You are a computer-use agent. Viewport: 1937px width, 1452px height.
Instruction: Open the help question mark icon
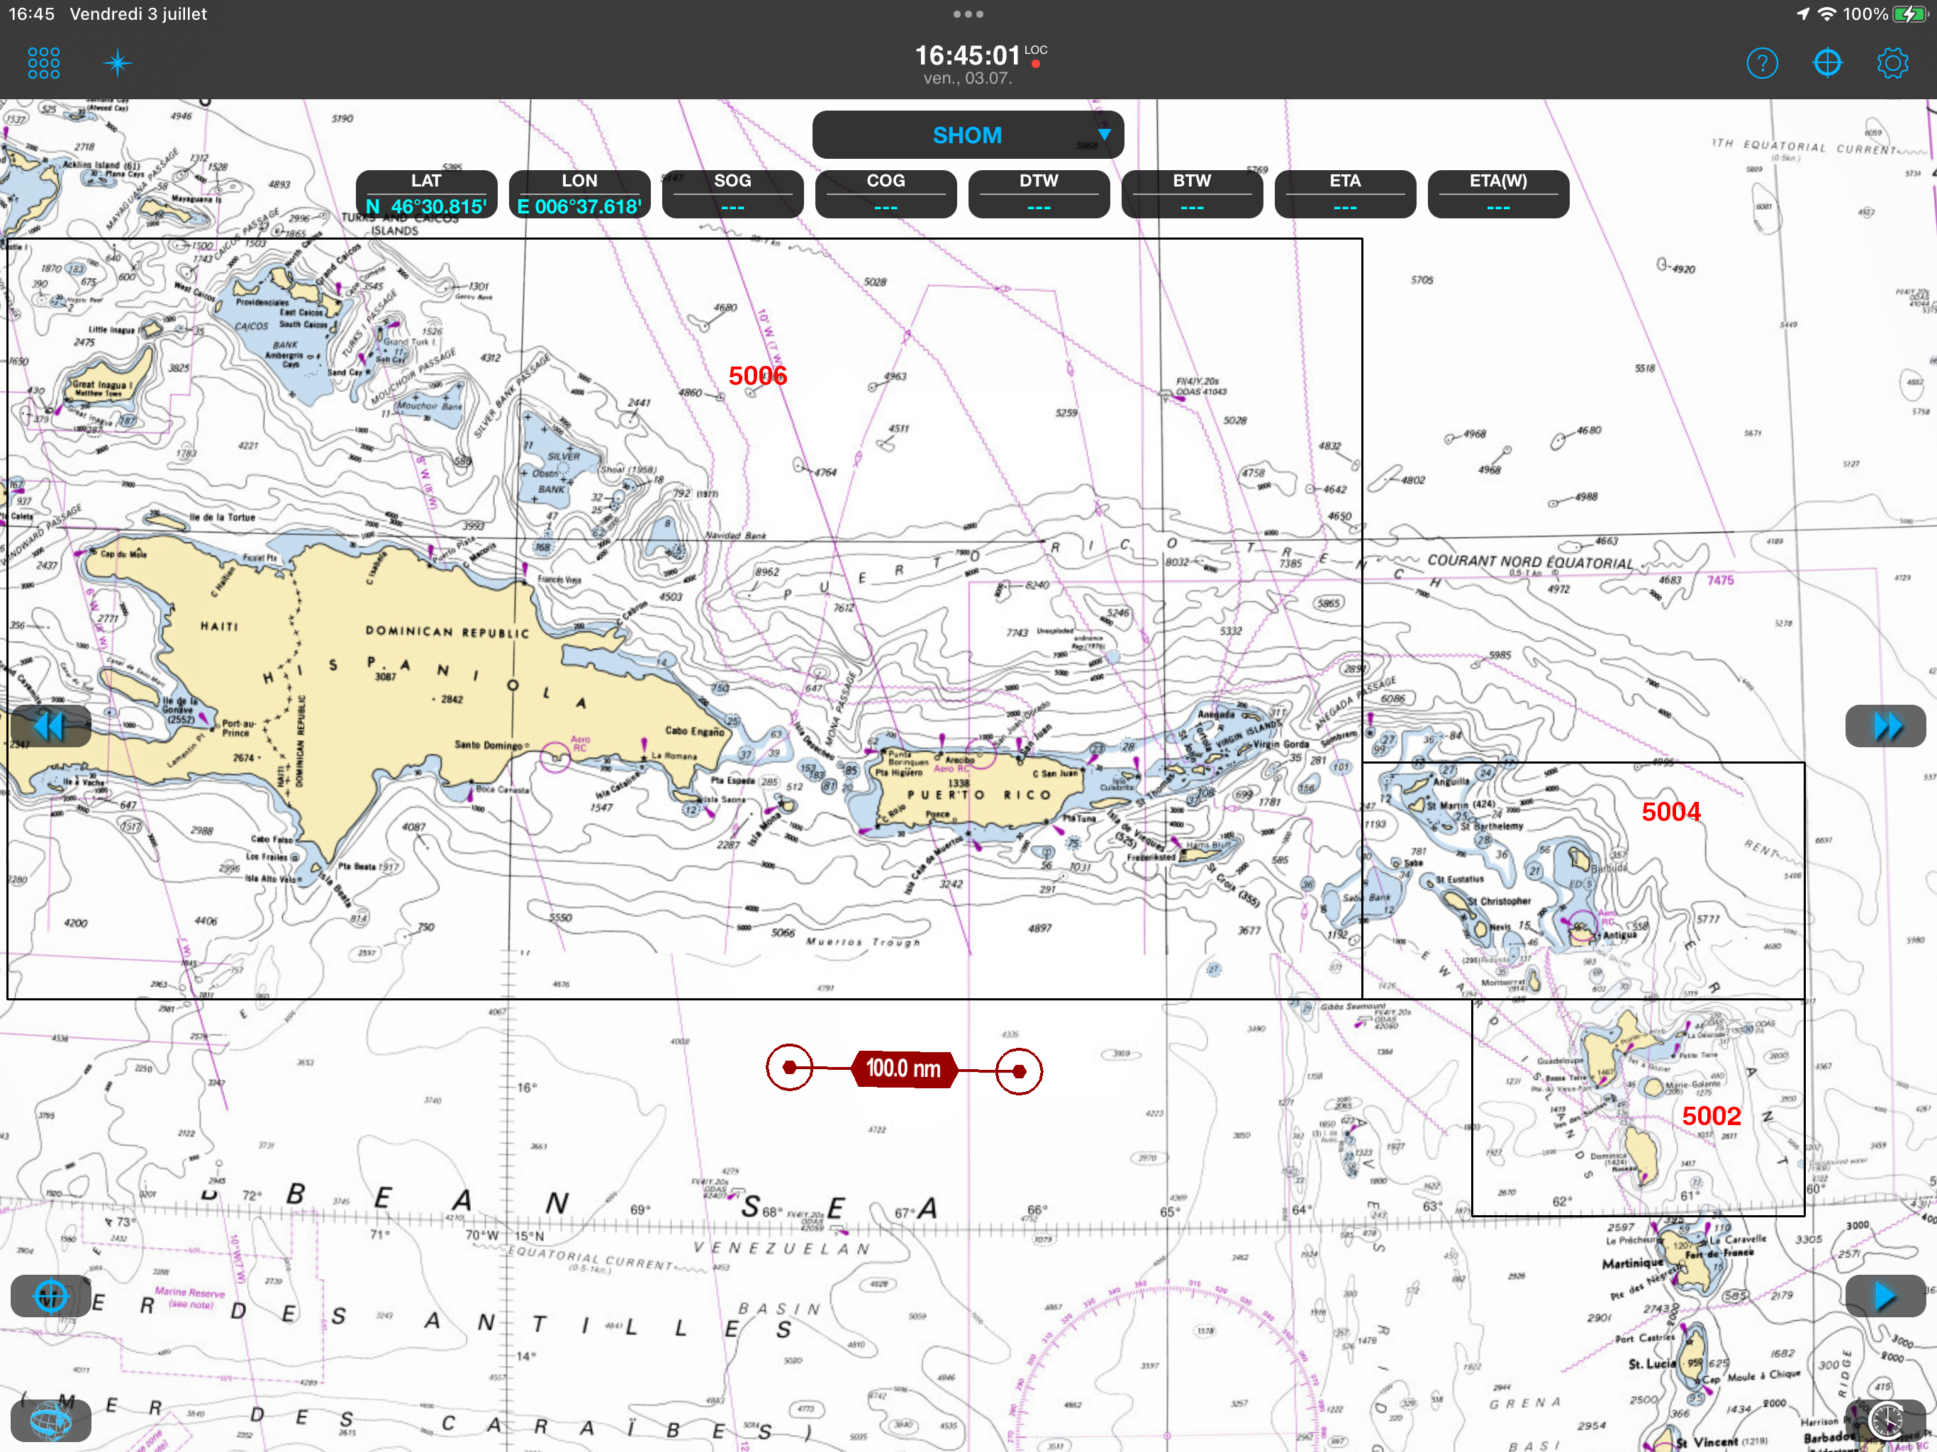[x=1762, y=63]
